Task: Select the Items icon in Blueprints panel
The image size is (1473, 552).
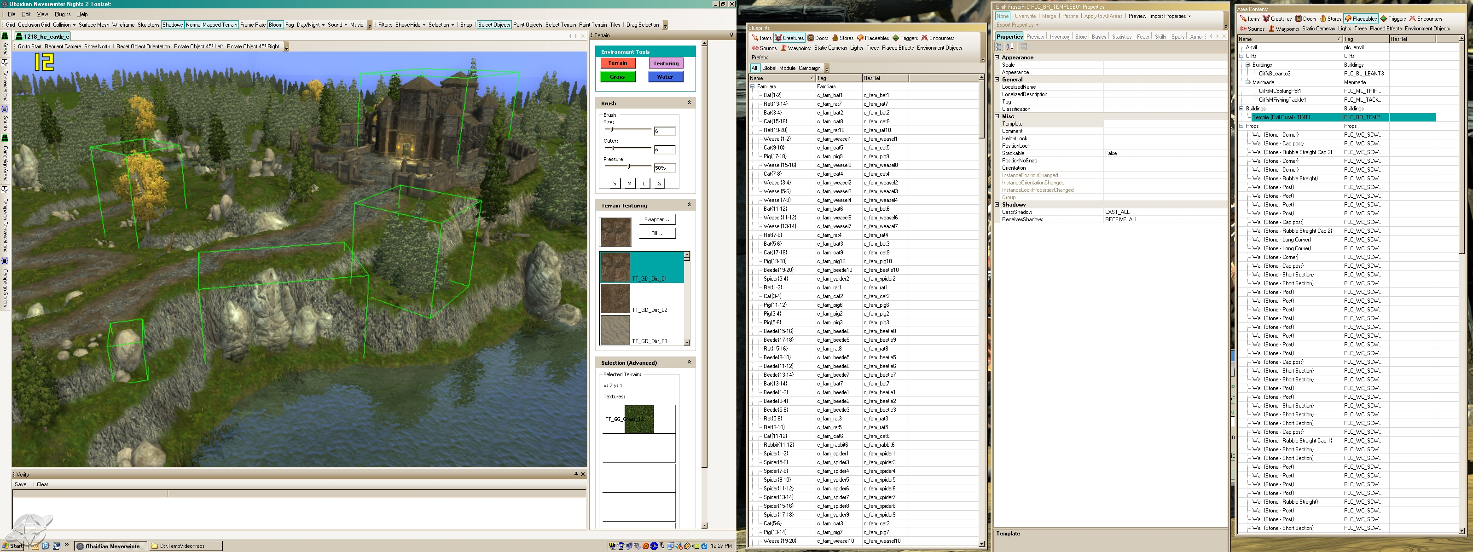Action: 755,38
